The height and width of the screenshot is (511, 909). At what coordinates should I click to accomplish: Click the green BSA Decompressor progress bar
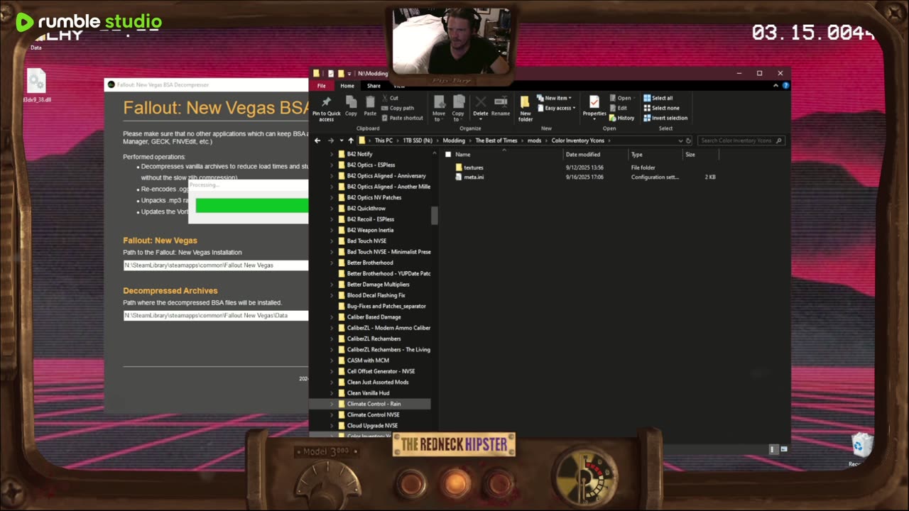(x=252, y=205)
